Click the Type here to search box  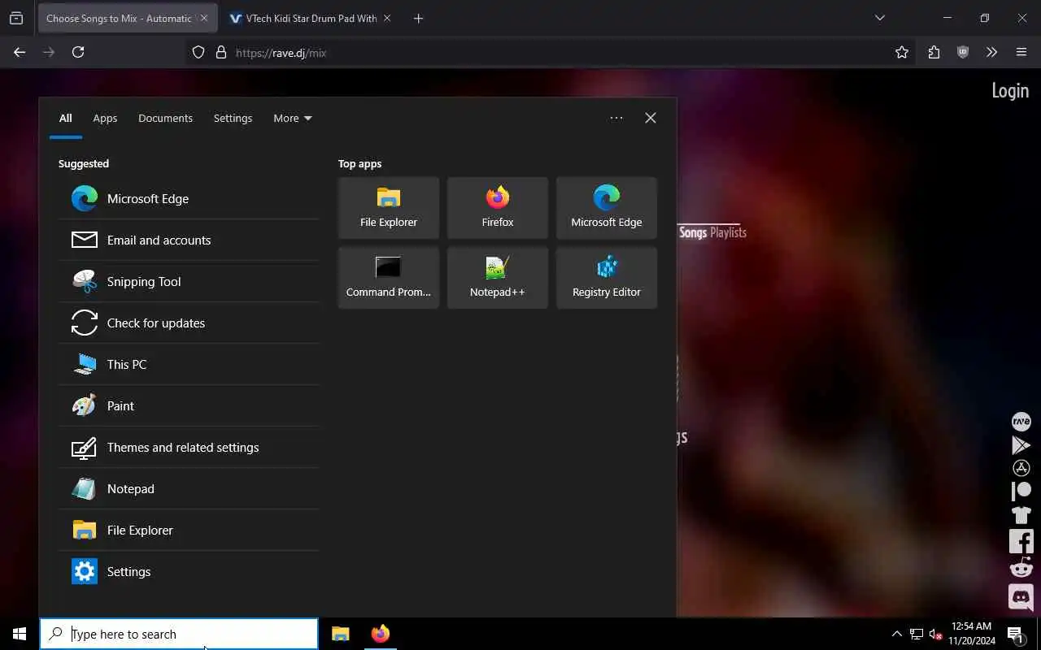(179, 634)
